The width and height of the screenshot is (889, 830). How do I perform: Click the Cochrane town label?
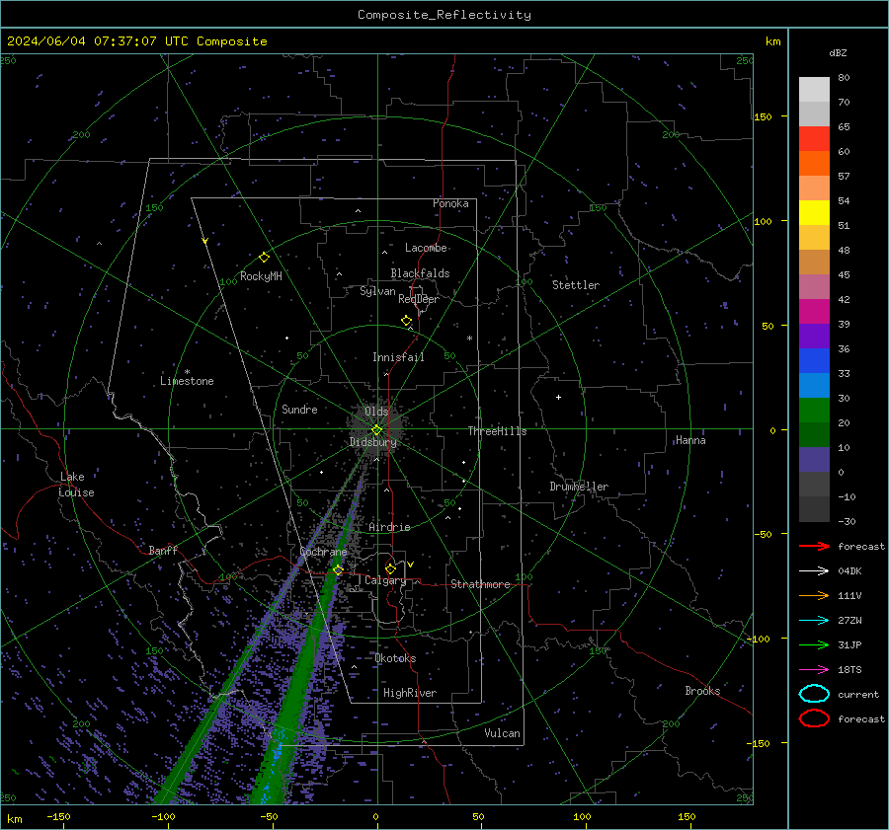(x=323, y=552)
